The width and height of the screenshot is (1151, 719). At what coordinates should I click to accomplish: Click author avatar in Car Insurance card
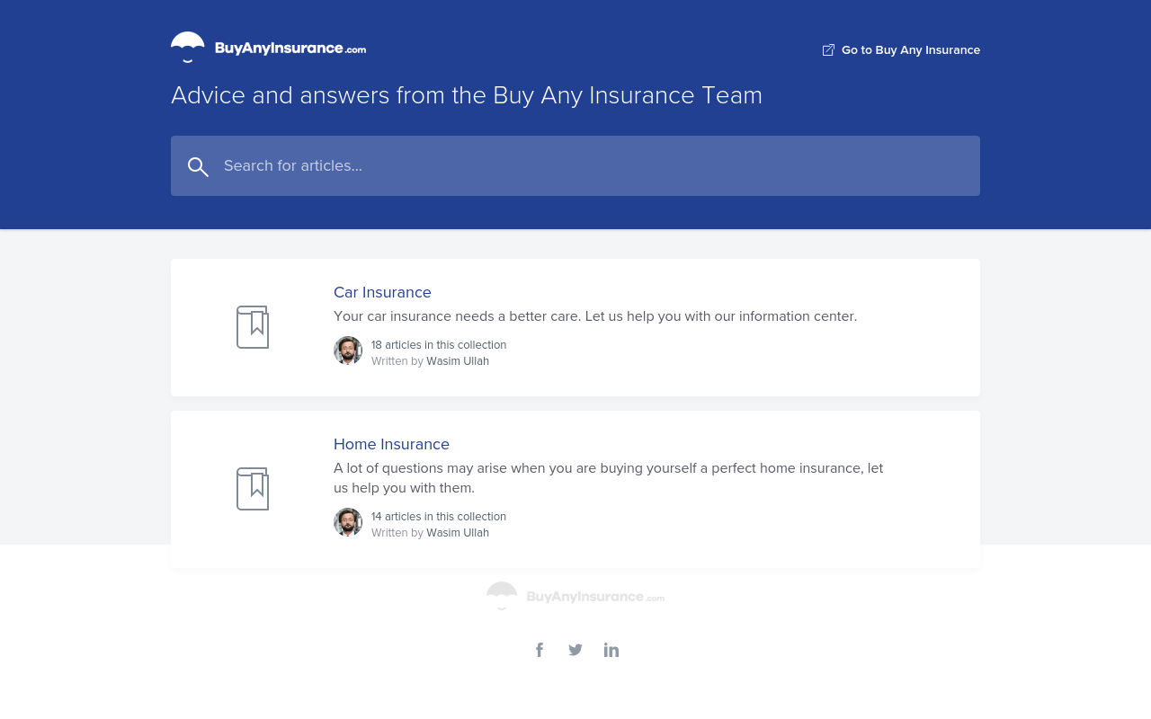click(348, 351)
